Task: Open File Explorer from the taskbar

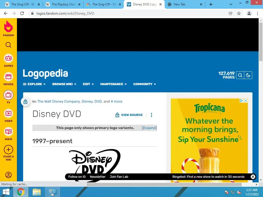Action: (37, 192)
